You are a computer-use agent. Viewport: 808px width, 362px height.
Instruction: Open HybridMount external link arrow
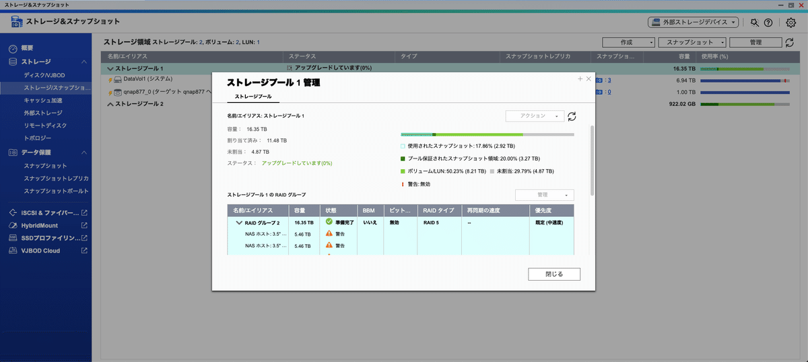(84, 226)
